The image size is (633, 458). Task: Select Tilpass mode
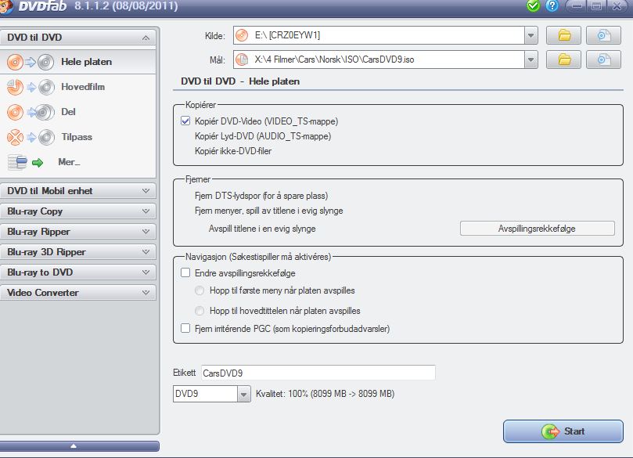(77, 137)
